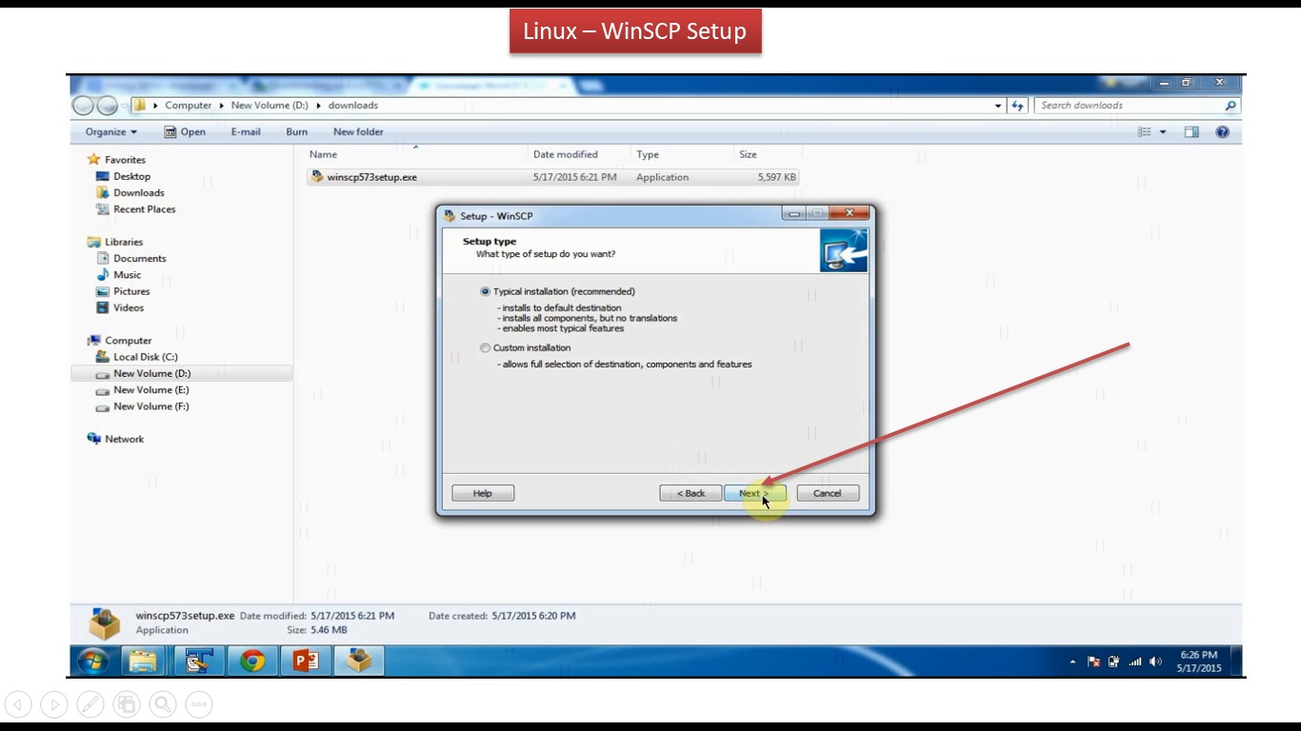1301x731 pixels.
Task: Select Documents library
Action: 130,258
